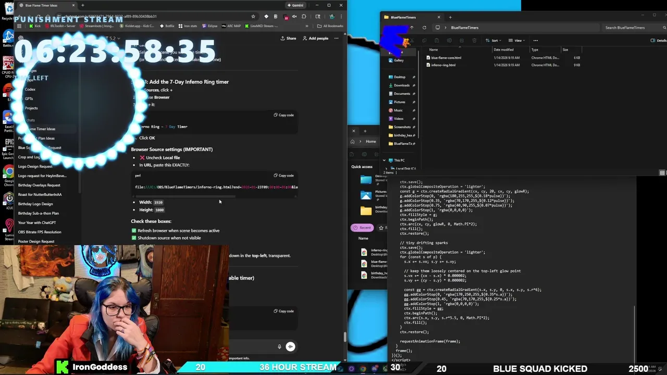Click Chrome's bookmark star icon
Screen dimensions: 667x375
253,16
